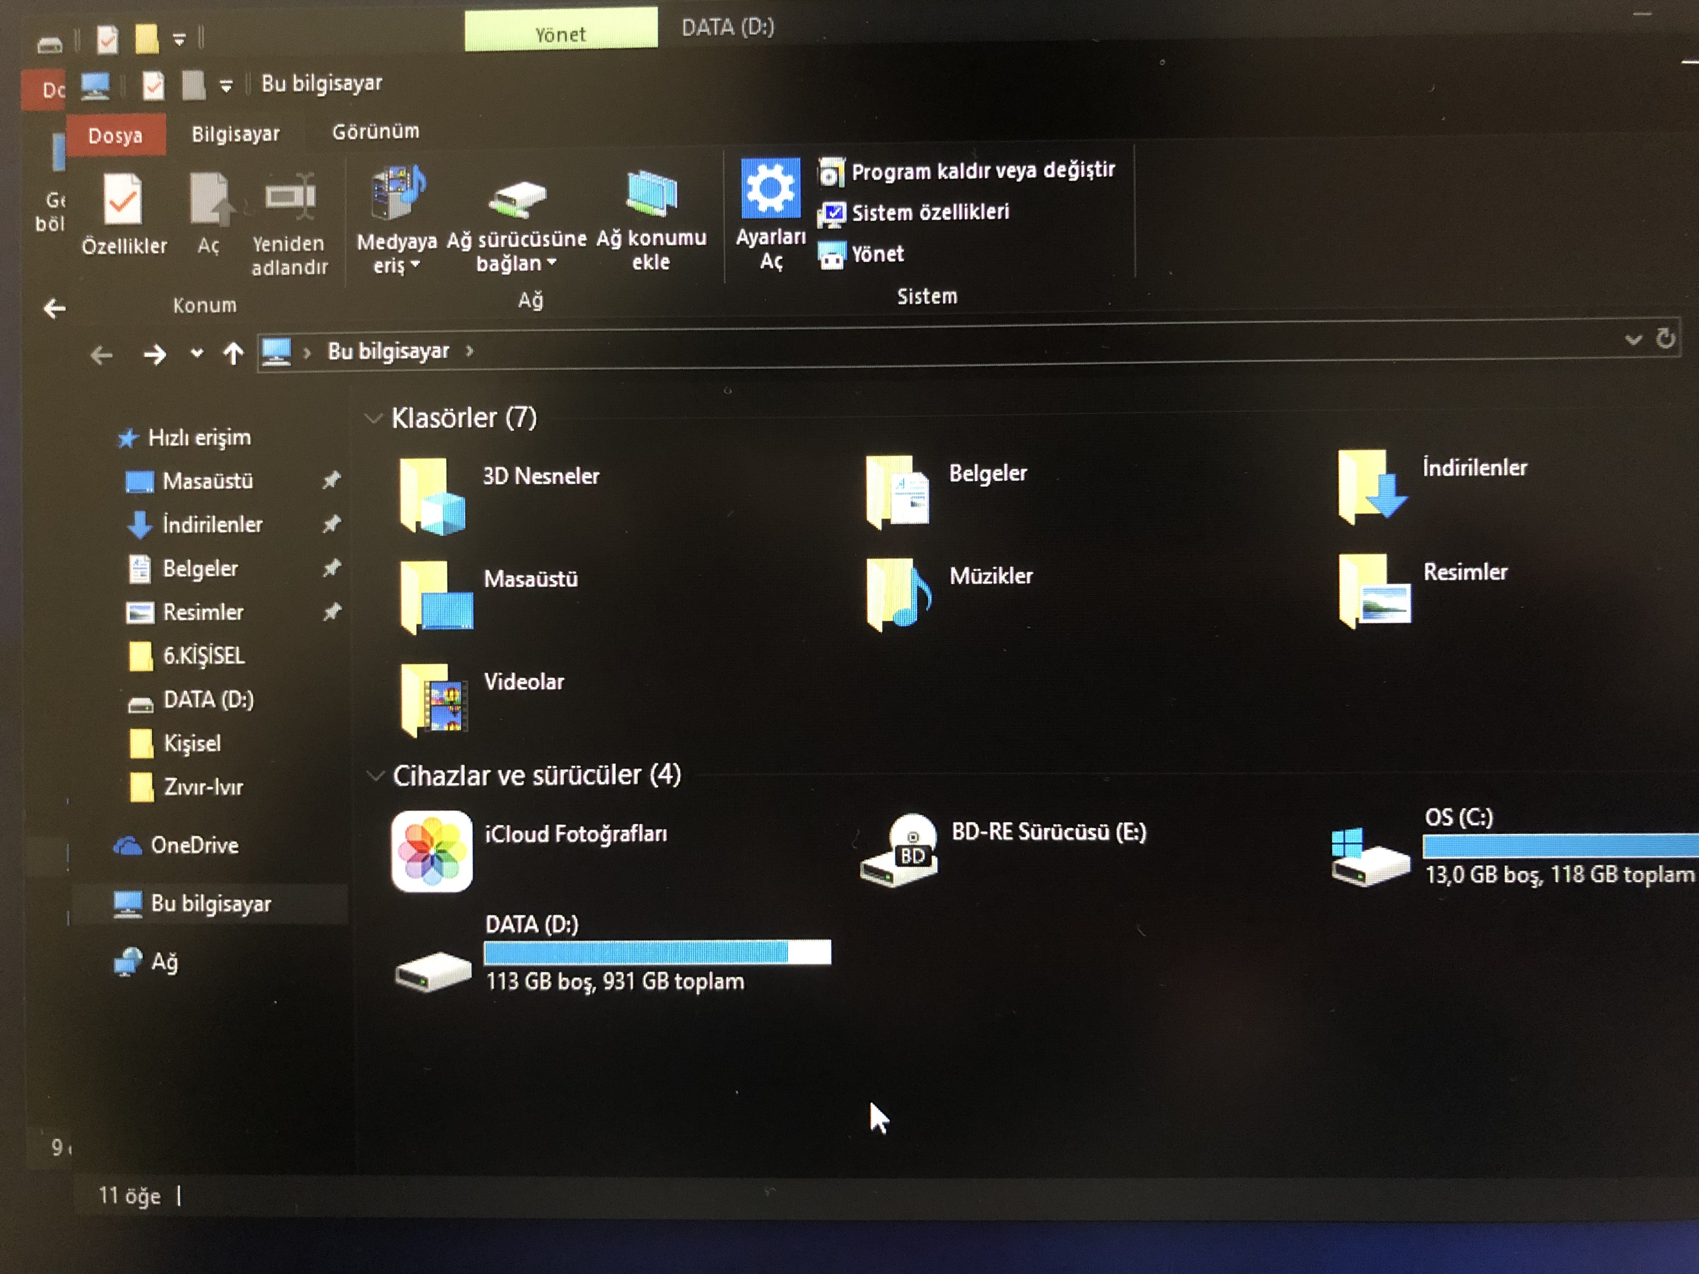Click the up one level arrow
The height and width of the screenshot is (1274, 1699).
pos(233,353)
